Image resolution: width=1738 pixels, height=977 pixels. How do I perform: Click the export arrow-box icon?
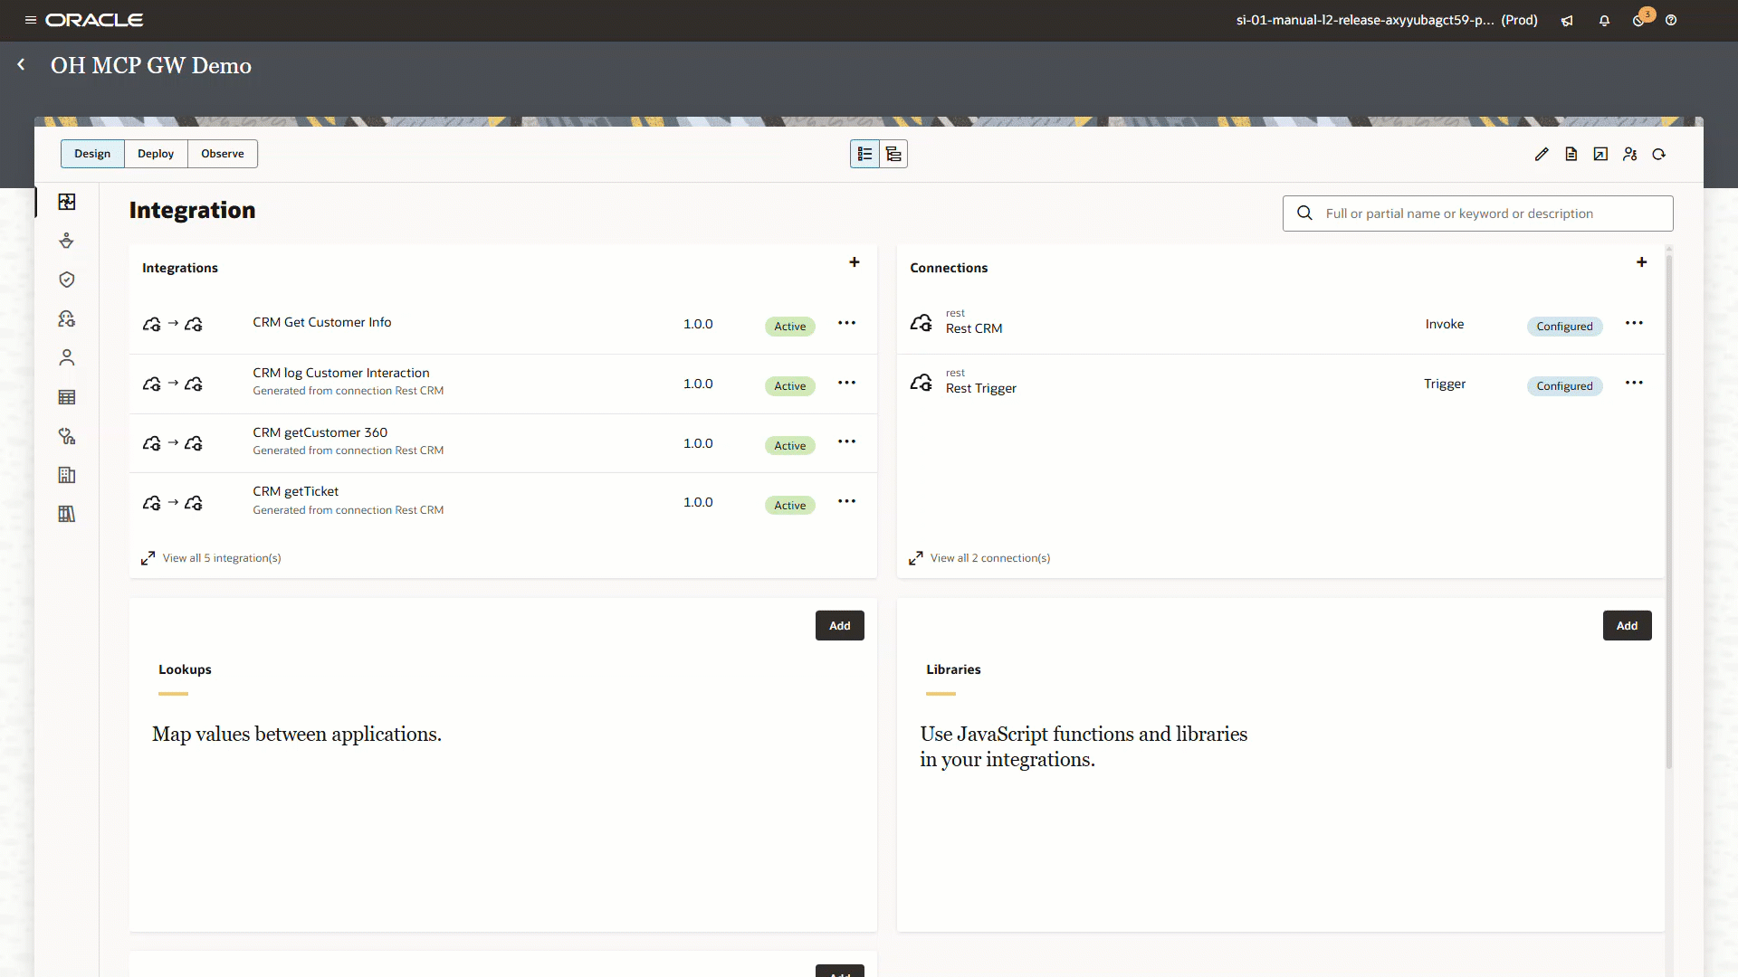[1600, 154]
